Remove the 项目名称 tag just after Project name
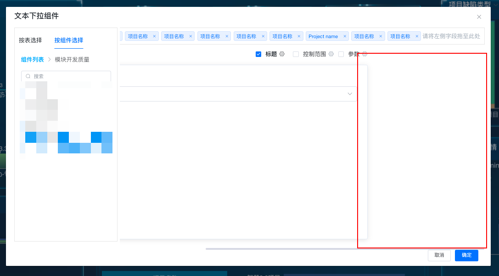The image size is (499, 276). pos(380,36)
